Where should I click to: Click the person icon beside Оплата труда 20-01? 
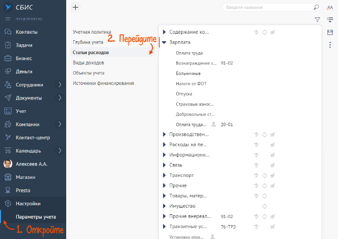[x=214, y=124]
